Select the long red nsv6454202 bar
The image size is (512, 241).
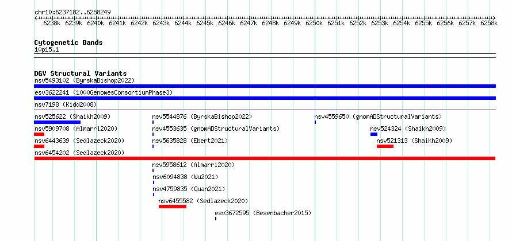pos(265,158)
